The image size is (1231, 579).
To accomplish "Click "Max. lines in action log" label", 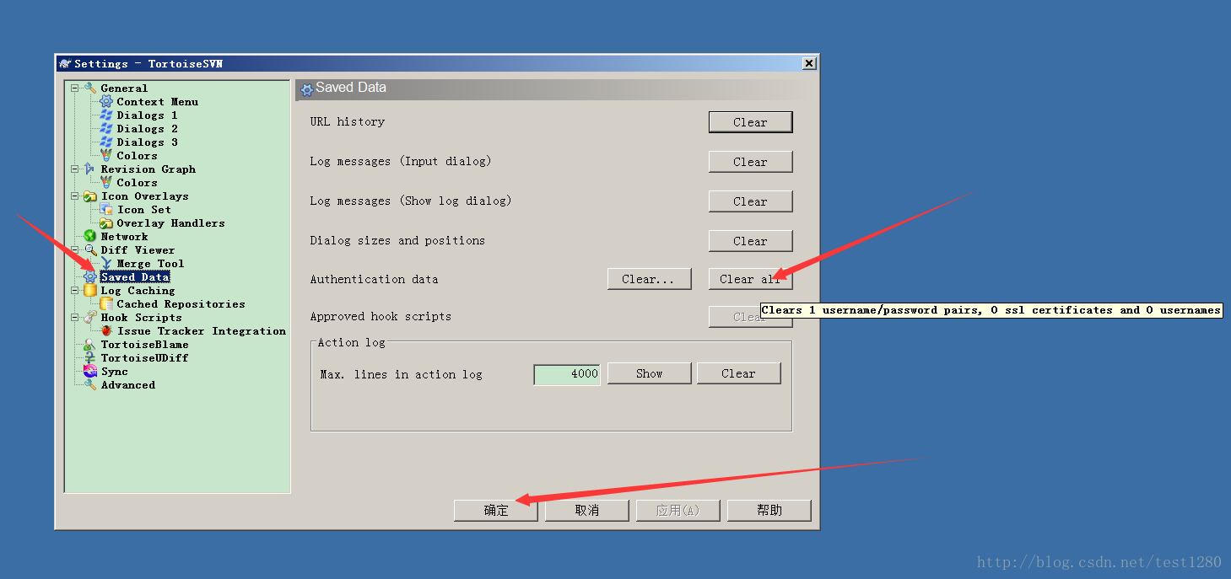I will (x=402, y=374).
